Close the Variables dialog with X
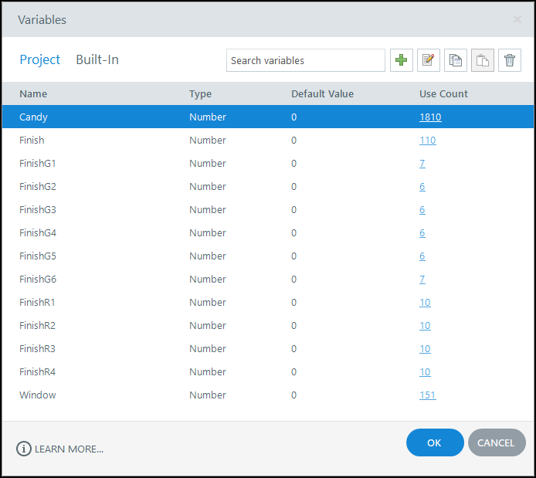This screenshot has height=478, width=536. coord(517,19)
